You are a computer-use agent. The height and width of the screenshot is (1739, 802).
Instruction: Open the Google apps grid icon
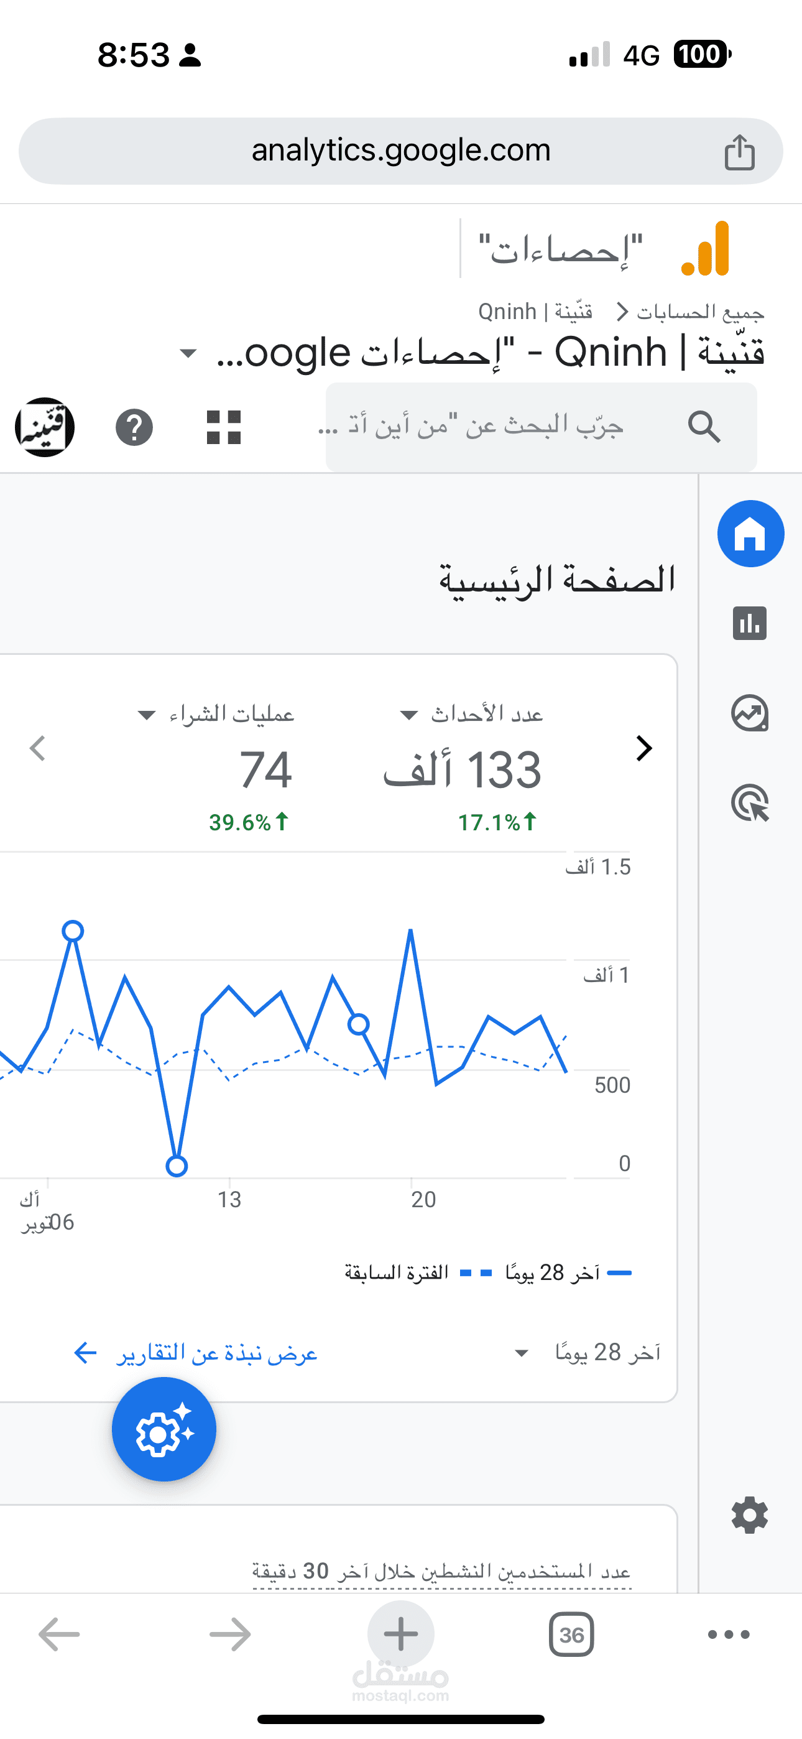[x=223, y=427]
